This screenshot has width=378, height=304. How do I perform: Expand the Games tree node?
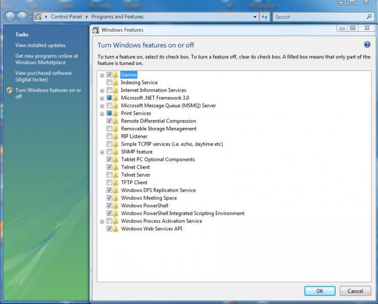point(102,75)
